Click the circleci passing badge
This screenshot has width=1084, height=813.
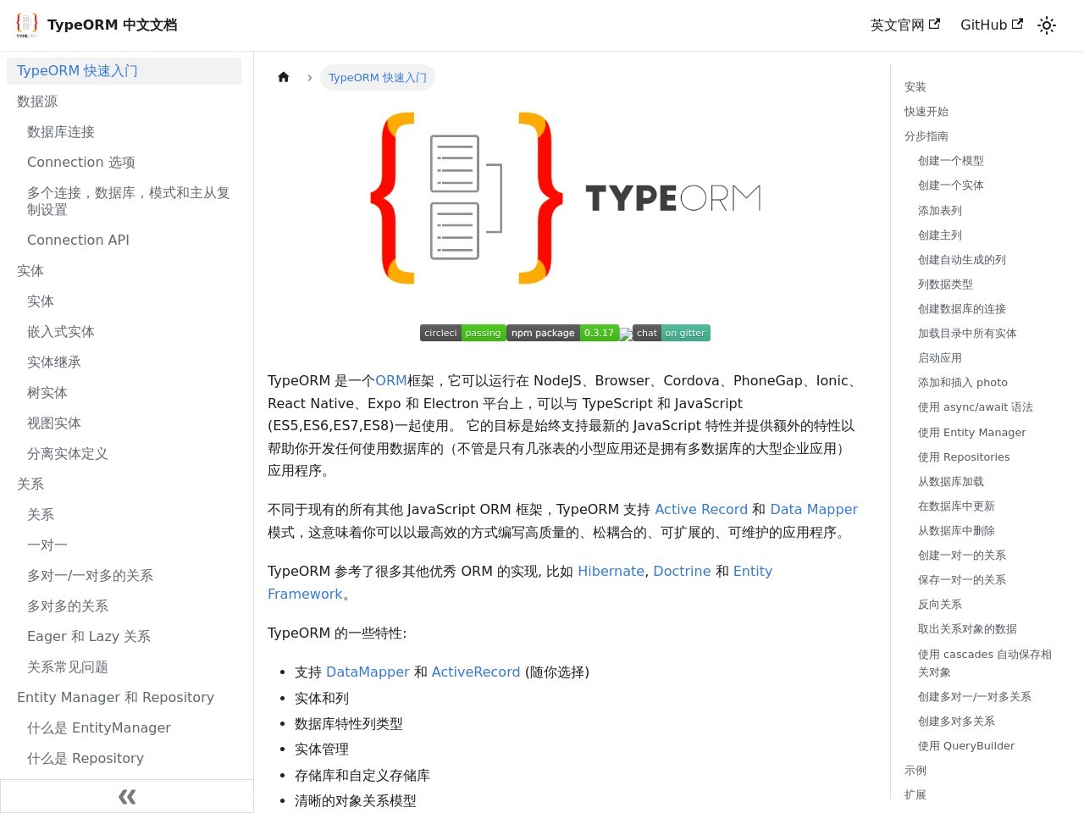tap(462, 333)
